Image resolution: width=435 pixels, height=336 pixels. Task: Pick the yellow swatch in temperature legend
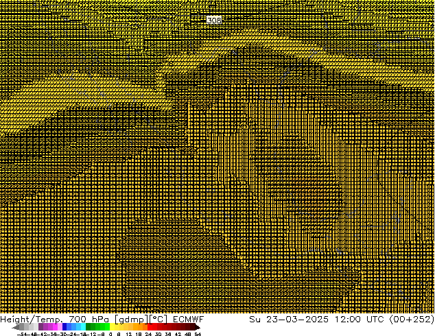[112, 327]
